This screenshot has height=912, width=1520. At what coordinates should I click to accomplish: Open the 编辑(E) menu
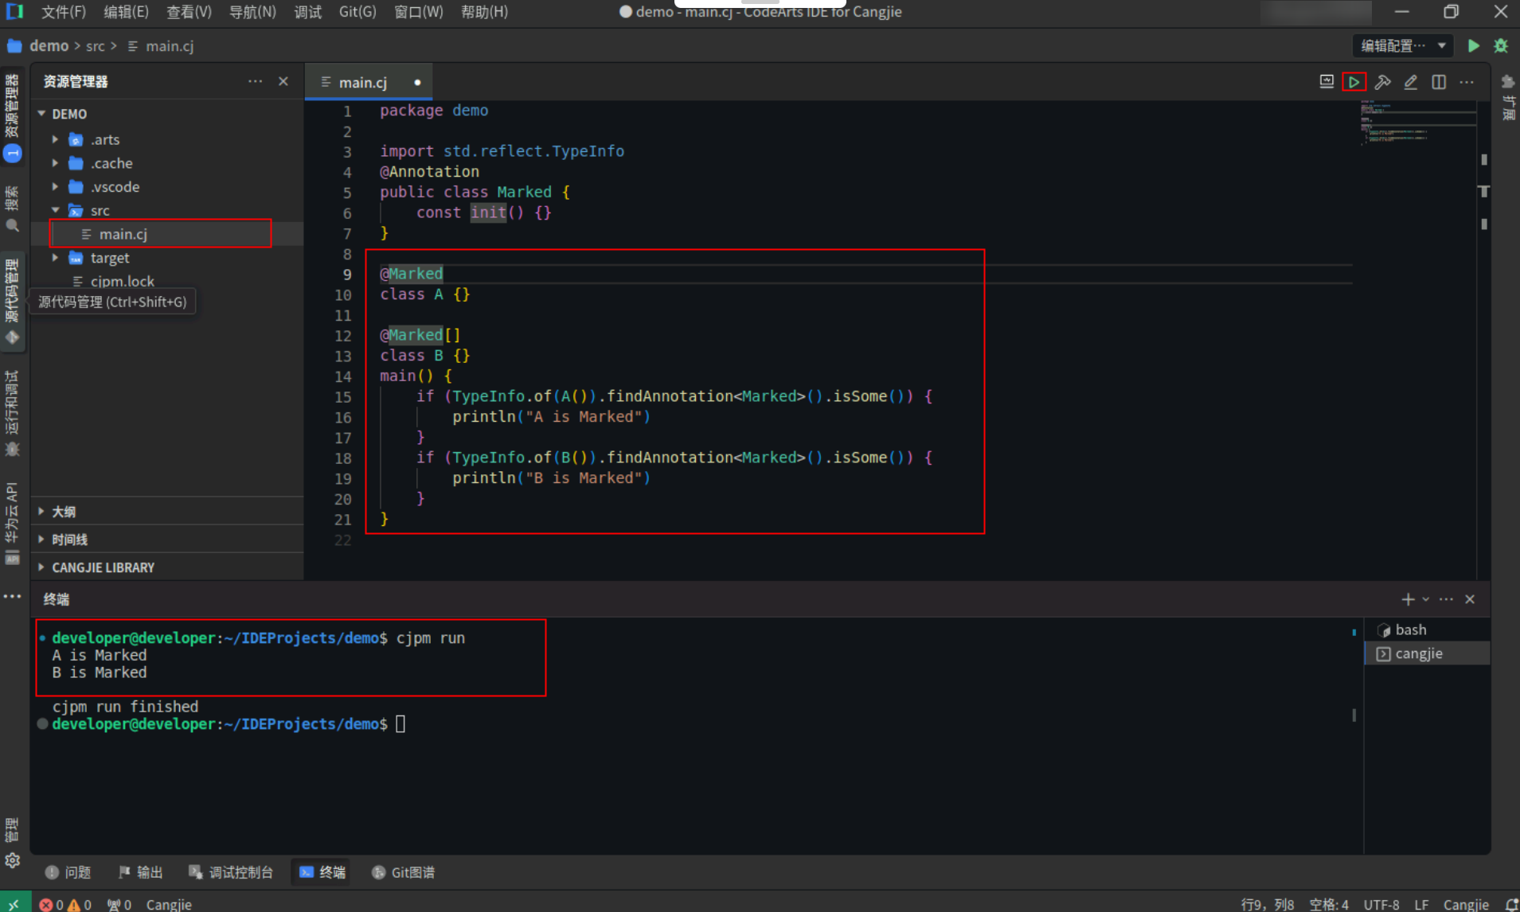point(126,12)
